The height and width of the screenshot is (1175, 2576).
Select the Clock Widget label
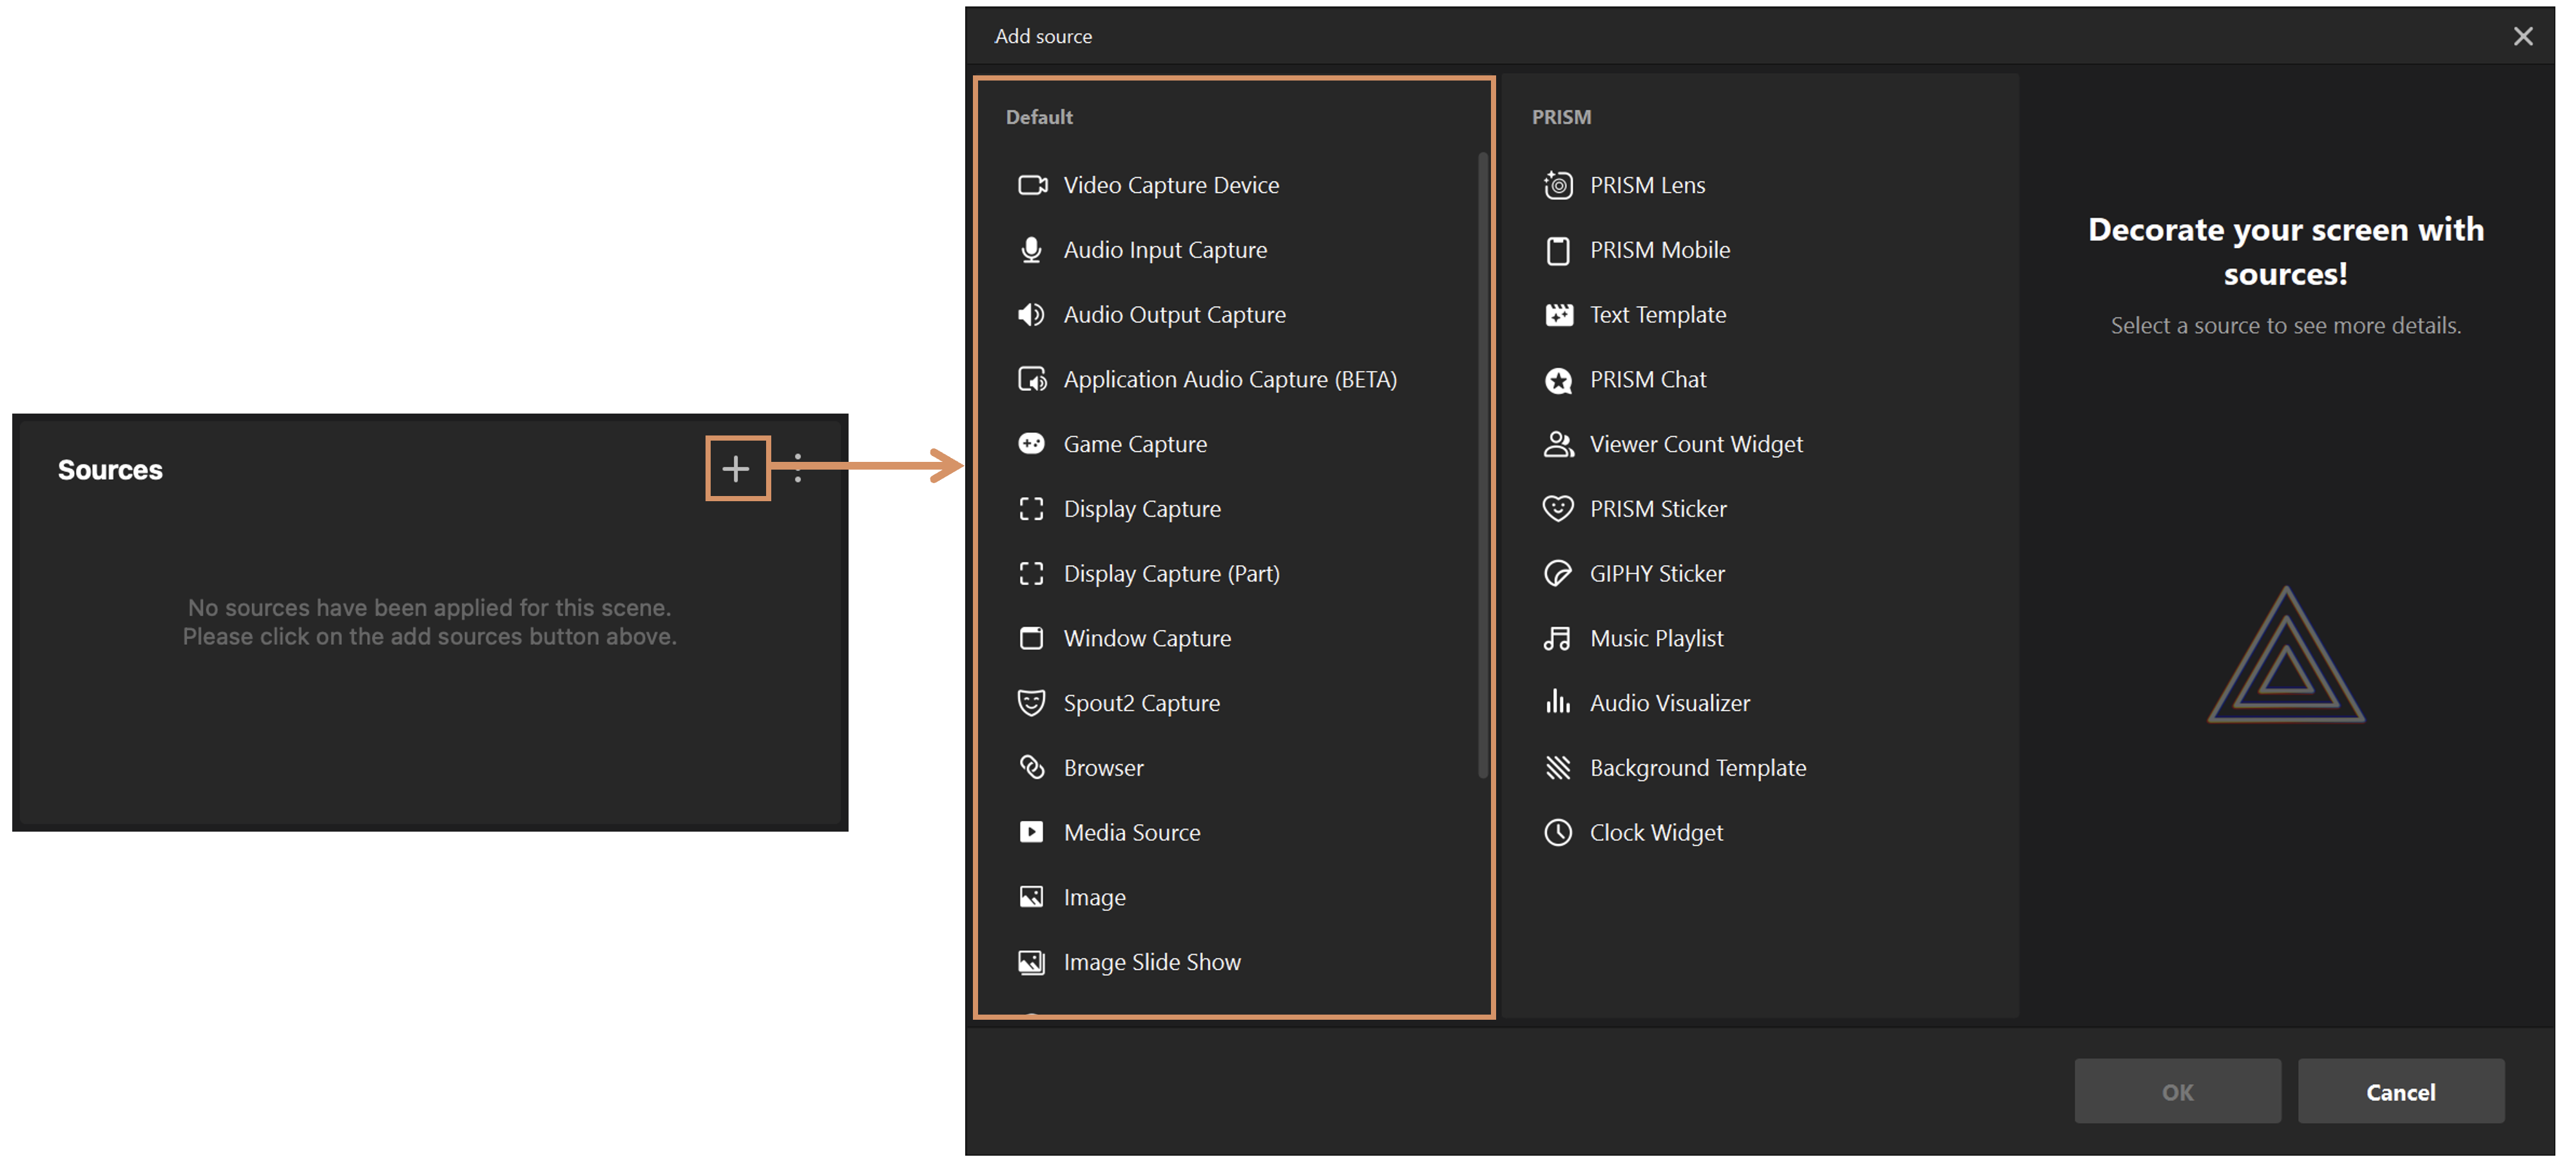coord(1656,833)
